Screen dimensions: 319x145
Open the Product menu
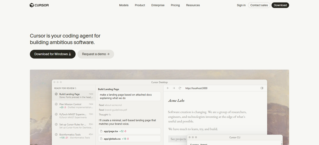140,5
